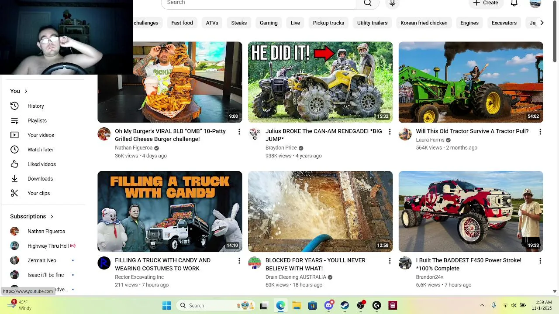
Task: Open the notifications bell
Action: 514,3
